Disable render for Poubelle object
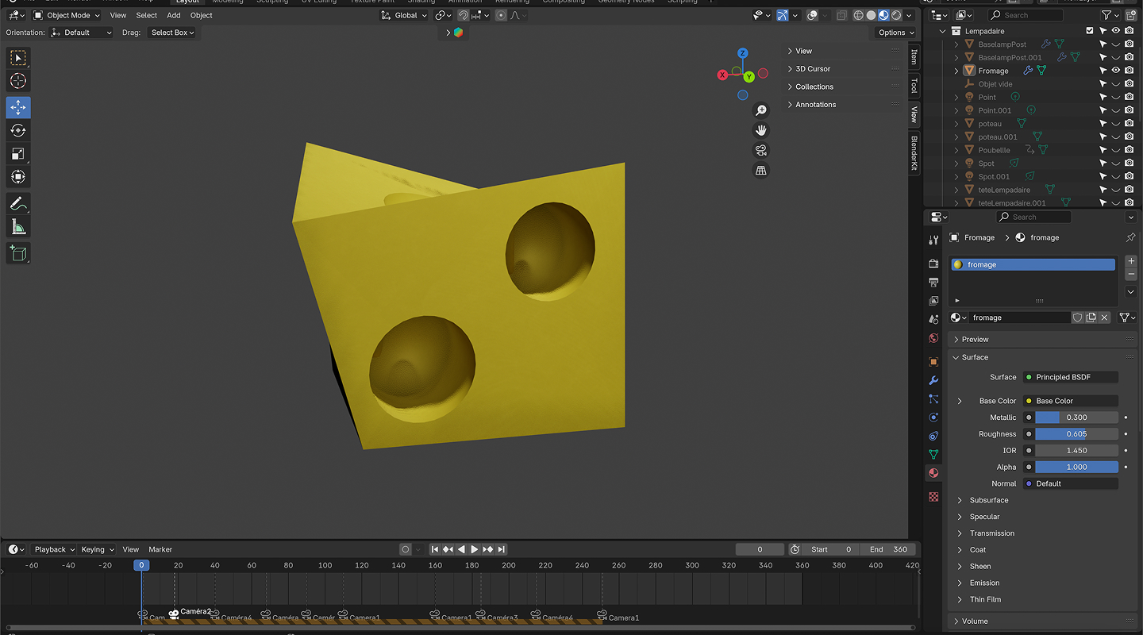This screenshot has width=1143, height=635. (1129, 150)
